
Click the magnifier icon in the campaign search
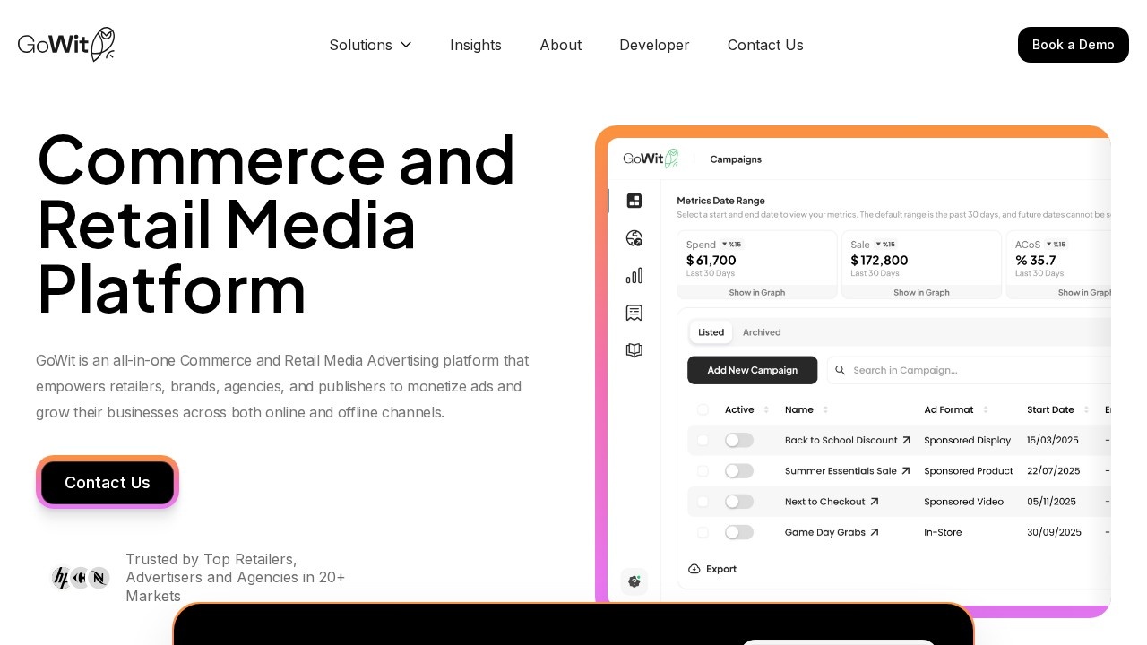[841, 370]
